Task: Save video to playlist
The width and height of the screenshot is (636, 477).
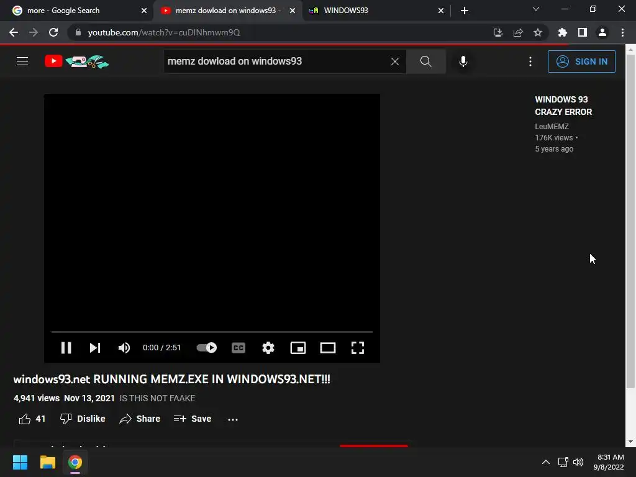Action: (193, 419)
